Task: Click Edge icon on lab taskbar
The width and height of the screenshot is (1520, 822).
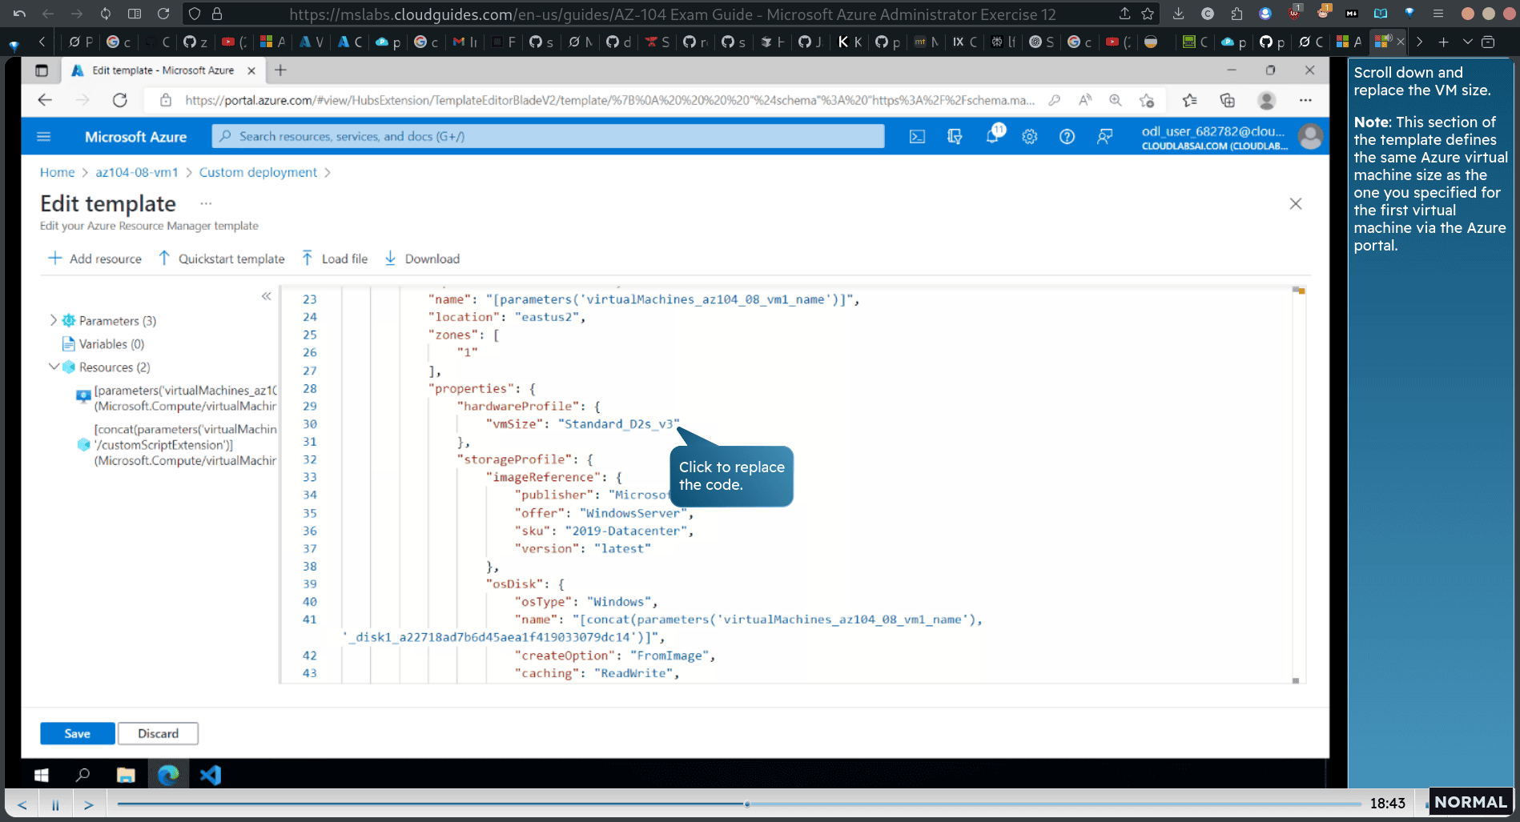Action: pos(168,775)
